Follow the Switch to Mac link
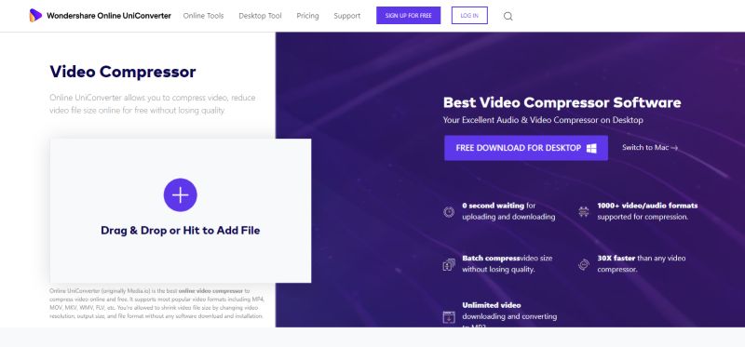Image resolution: width=745 pixels, height=347 pixels. point(650,148)
